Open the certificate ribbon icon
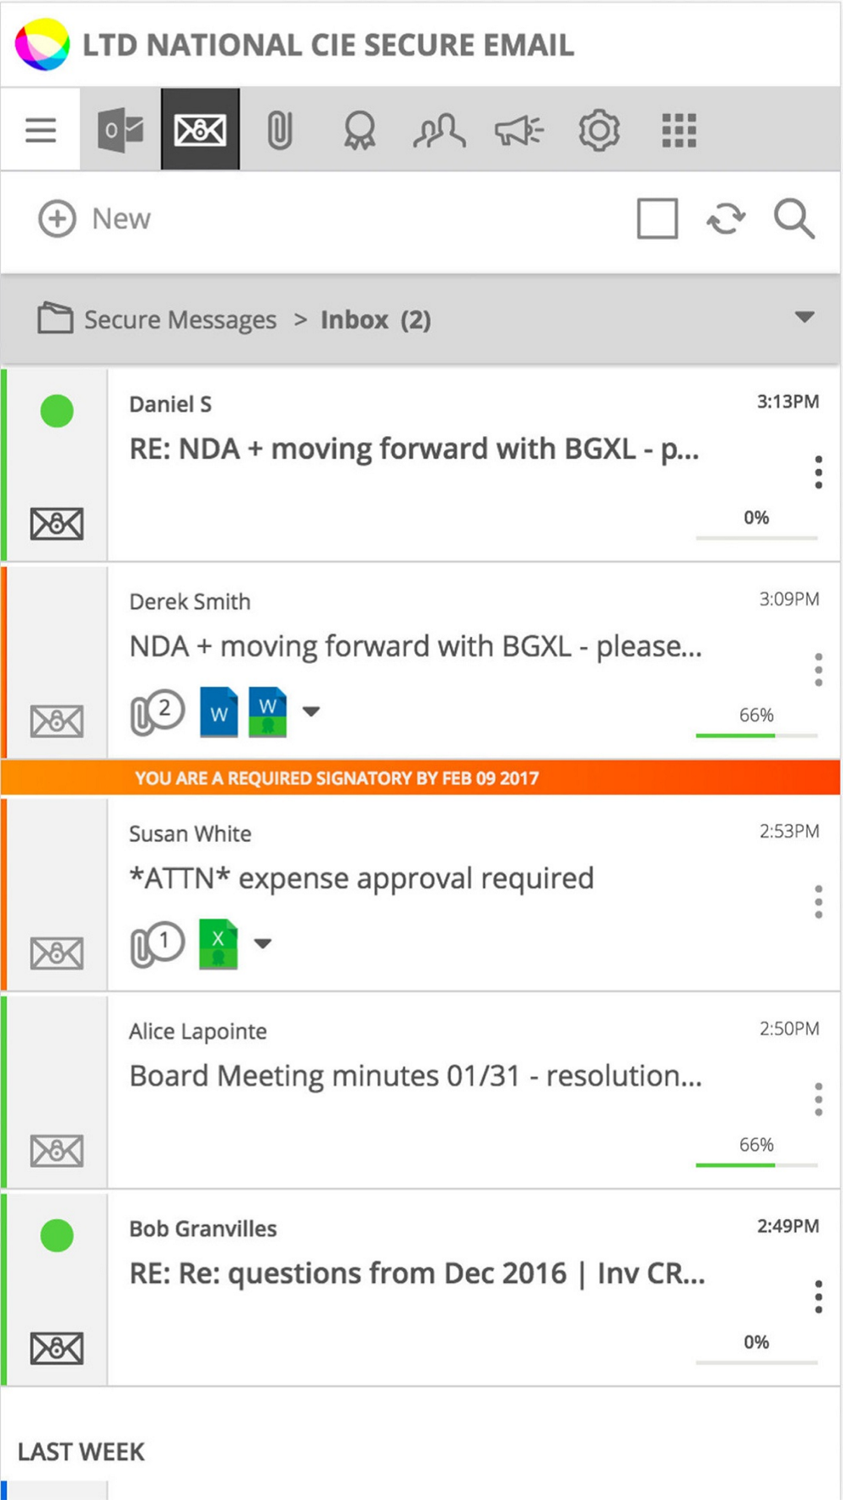Image resolution: width=843 pixels, height=1500 pixels. tap(360, 131)
